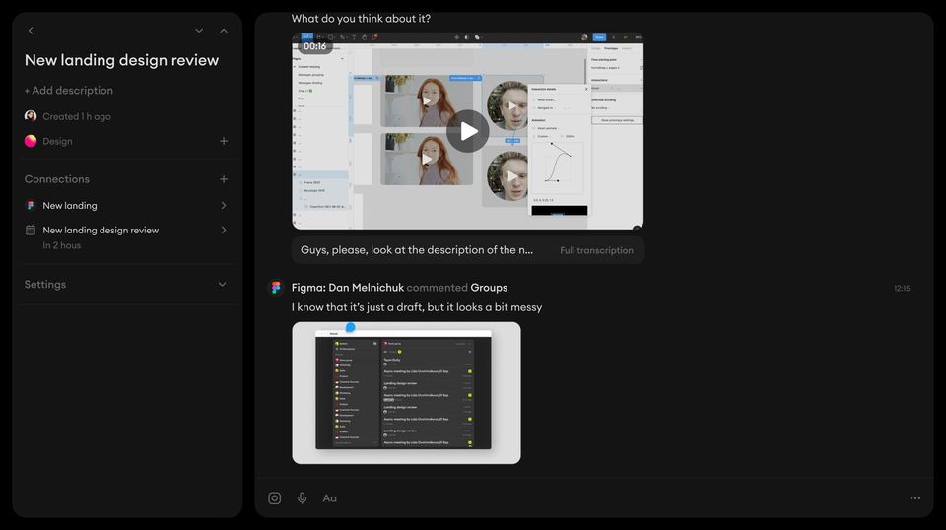Screen dimensions: 946x530
Task: Click 'I know that it's just a draft' message text
Action: click(x=417, y=307)
